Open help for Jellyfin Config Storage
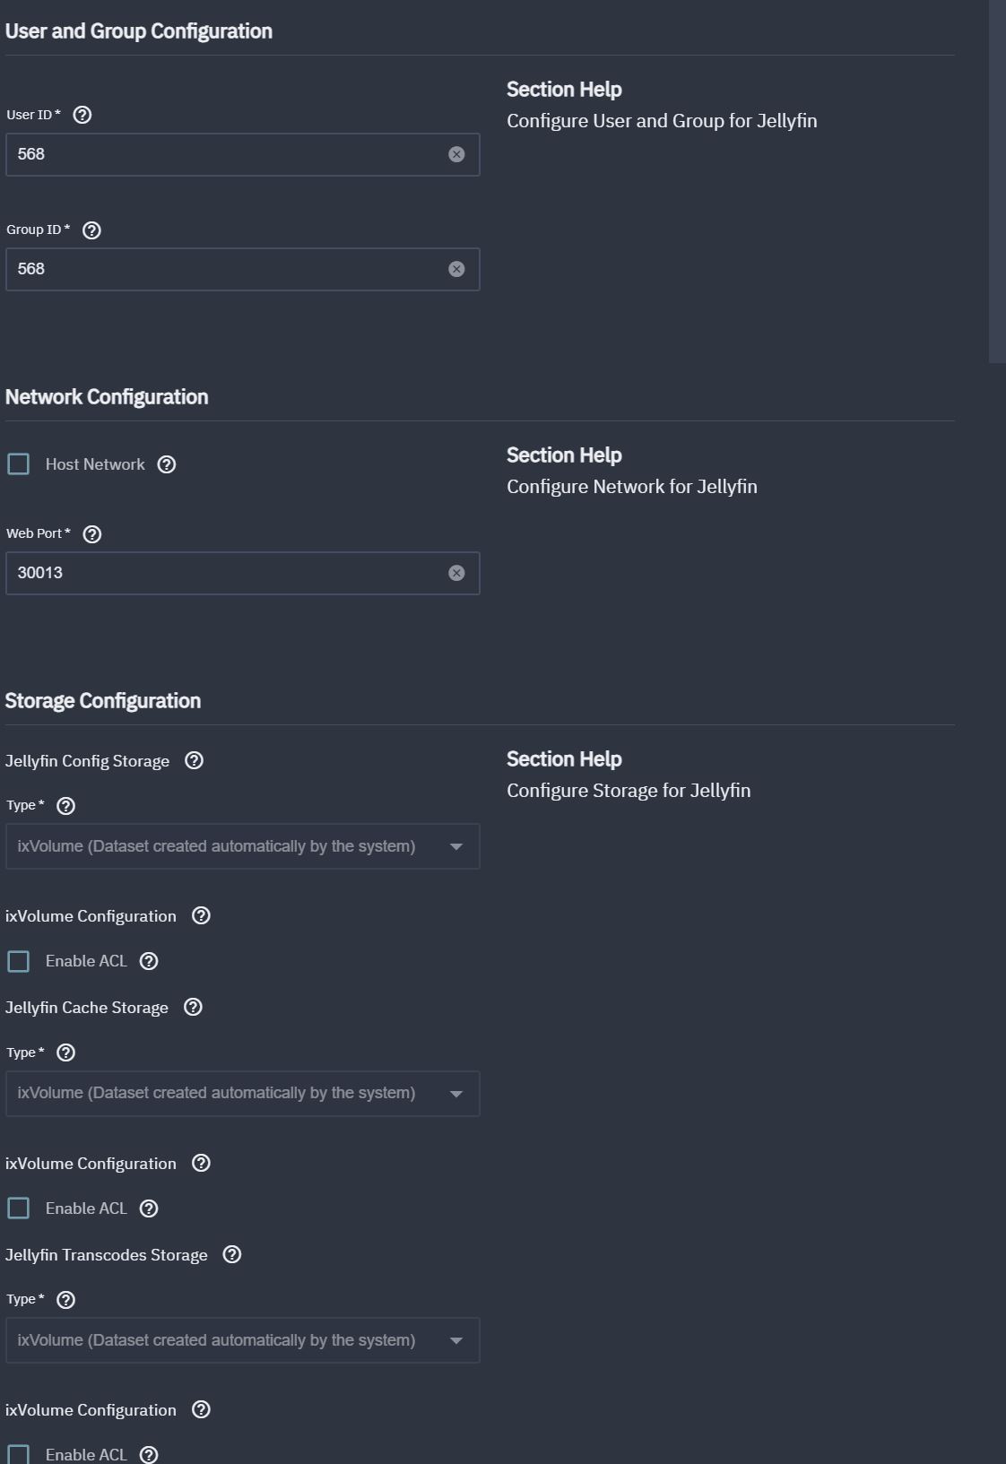1006x1464 pixels. 194,760
